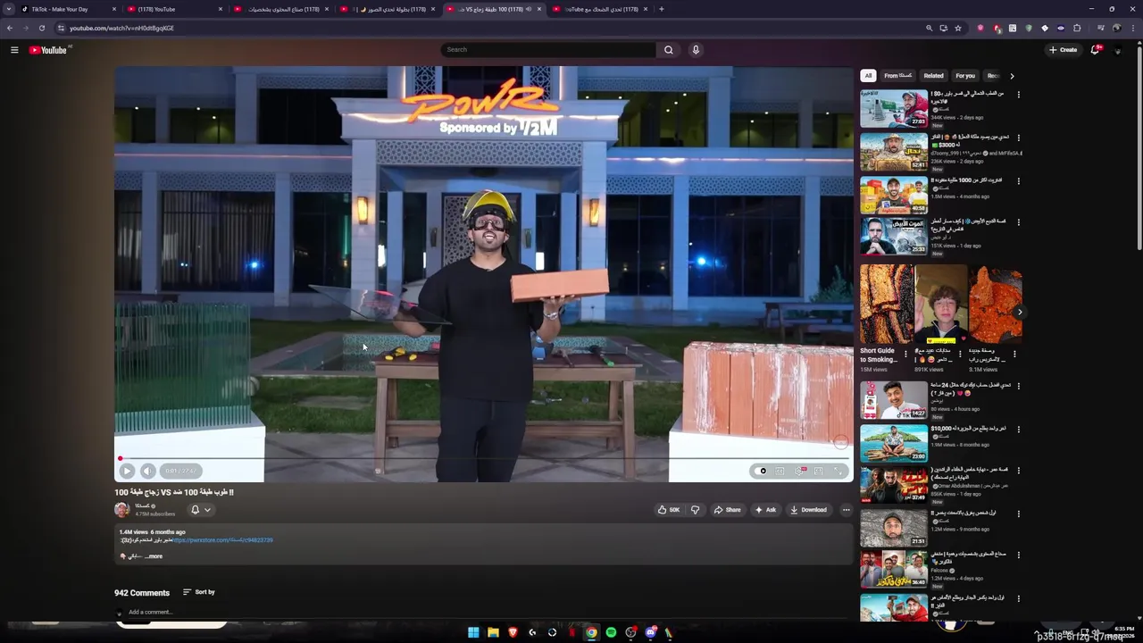Select the For you filter chip
1143x643 pixels.
(965, 76)
